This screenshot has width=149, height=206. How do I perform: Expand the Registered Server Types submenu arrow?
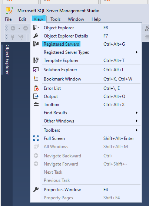pyautogui.click(x=137, y=52)
